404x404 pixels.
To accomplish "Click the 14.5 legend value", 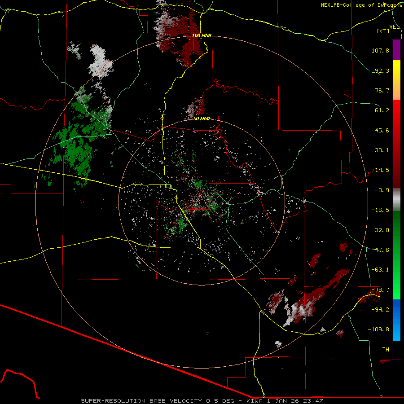I will (x=382, y=170).
